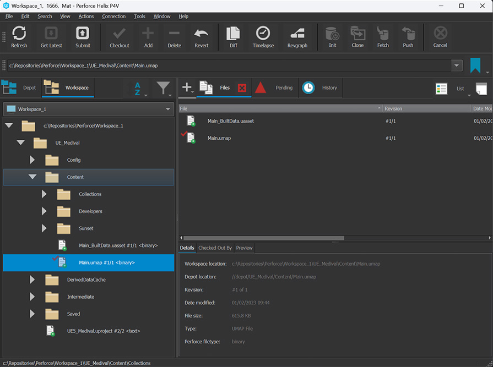Open the workspace path dropdown
The image size is (493, 367).
click(457, 65)
